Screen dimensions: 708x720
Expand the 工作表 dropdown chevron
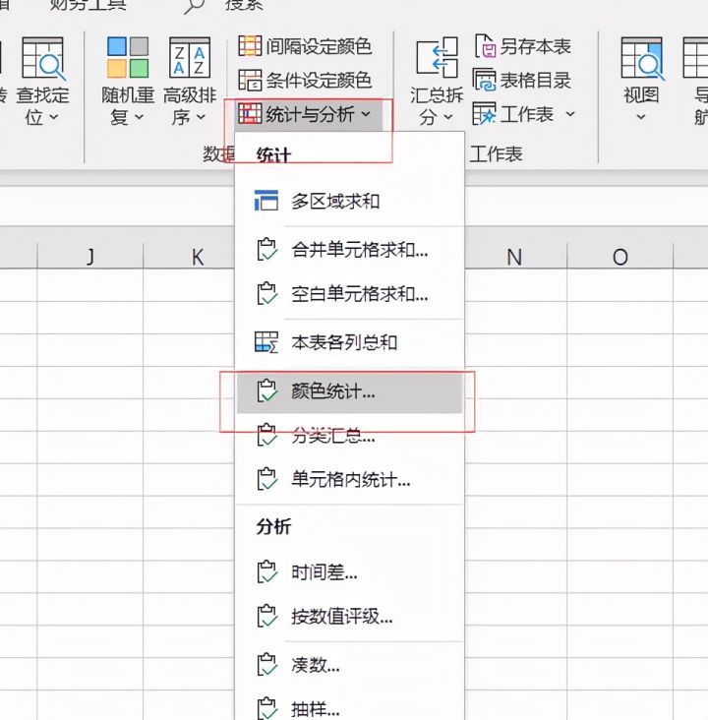coord(570,113)
